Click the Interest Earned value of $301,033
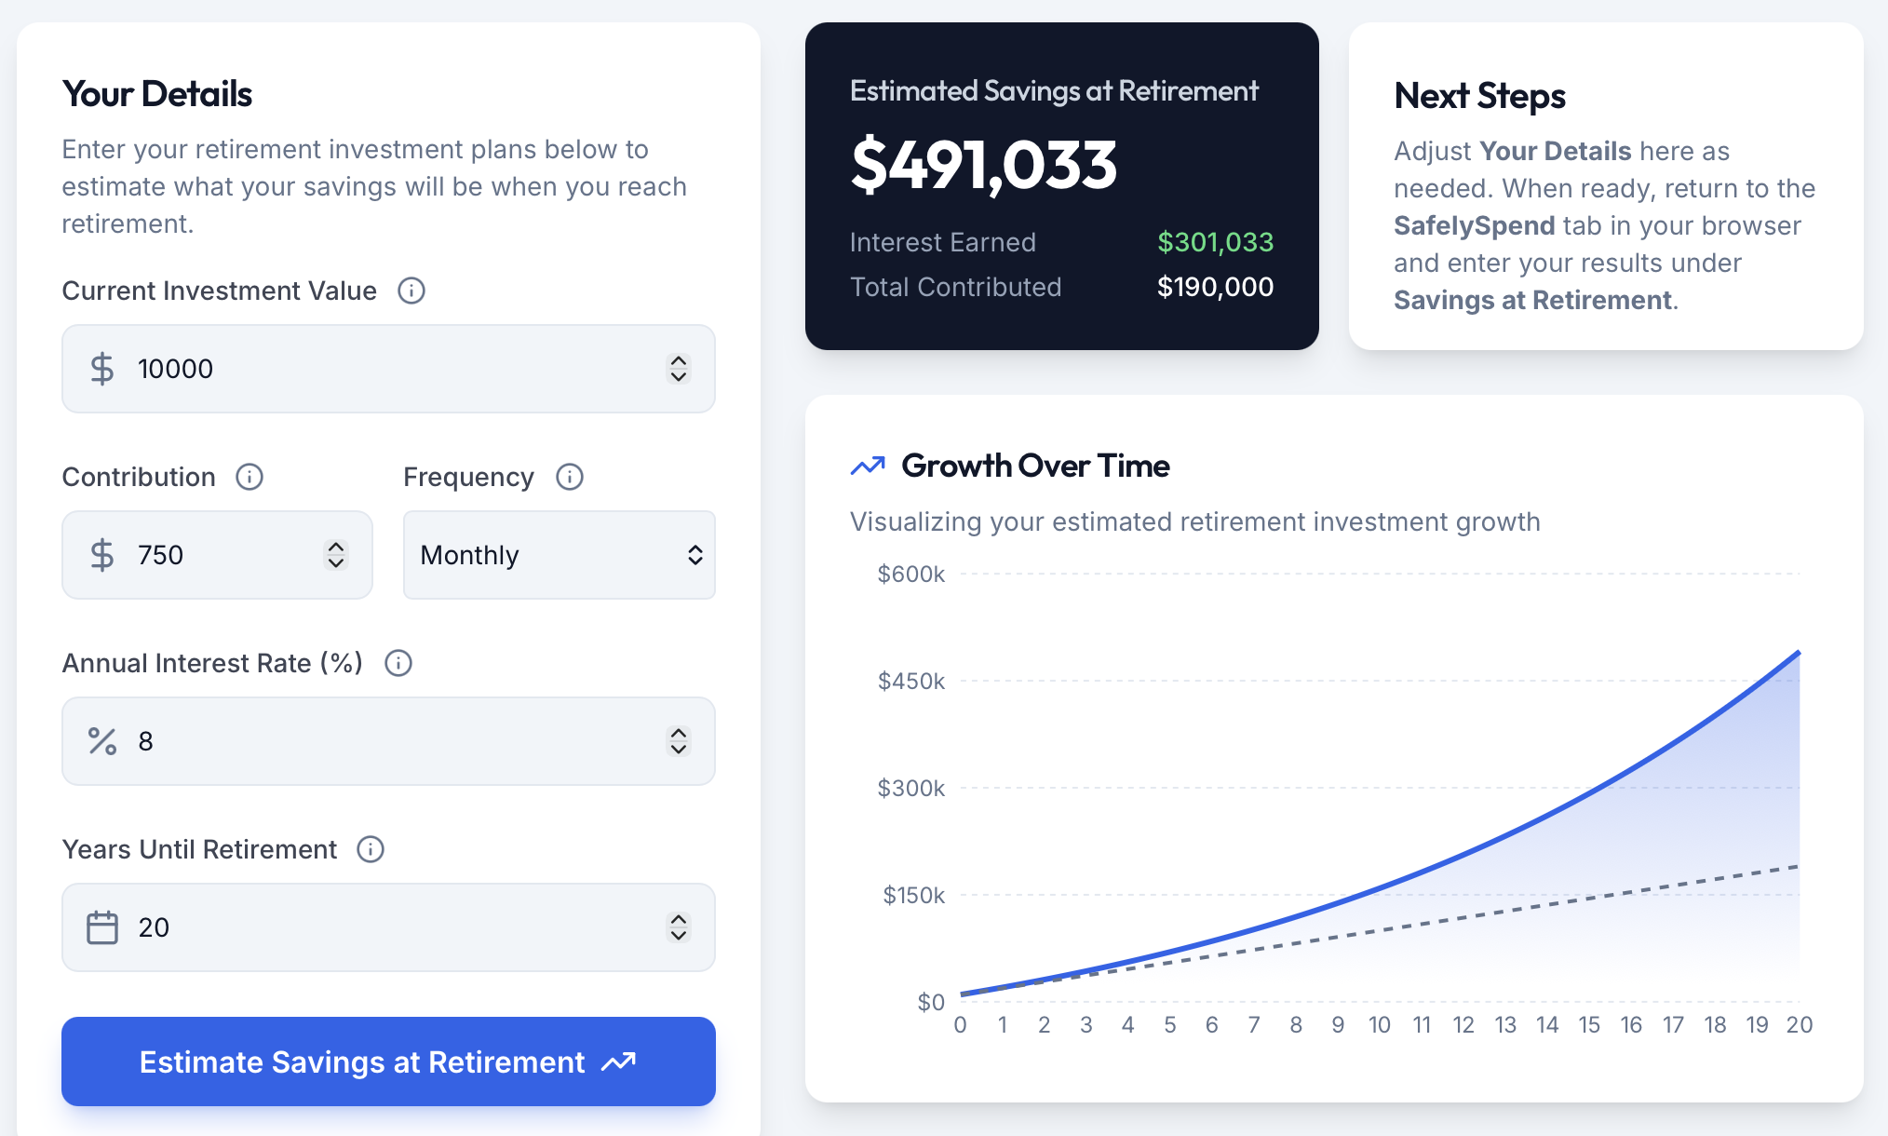 1216,243
